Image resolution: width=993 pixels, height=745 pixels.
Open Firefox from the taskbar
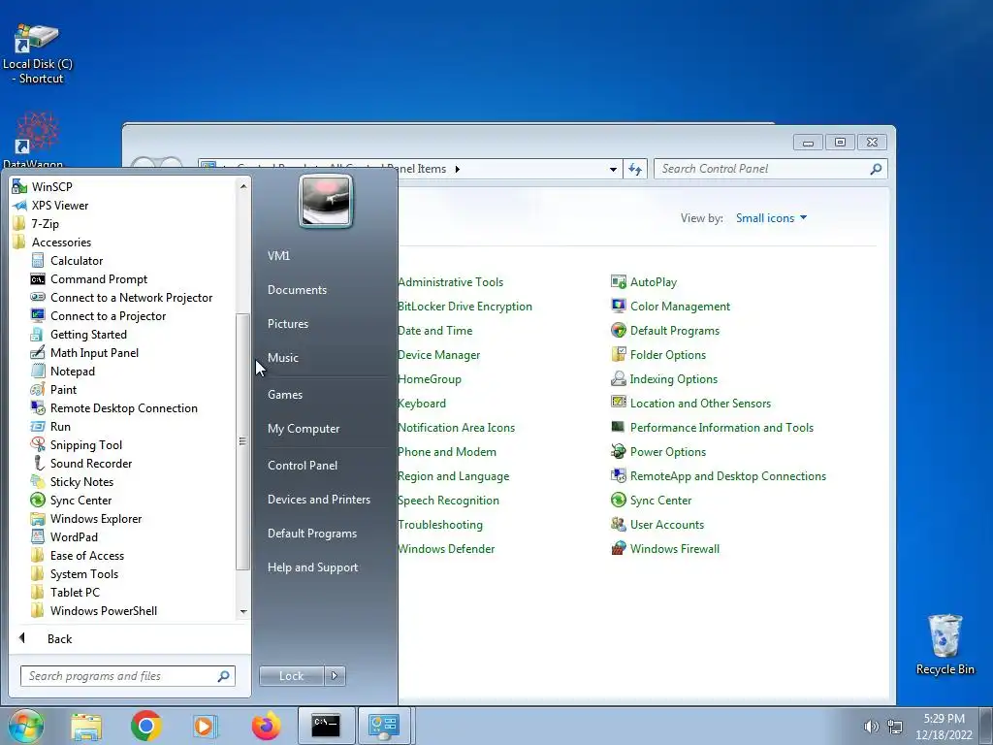(x=266, y=726)
